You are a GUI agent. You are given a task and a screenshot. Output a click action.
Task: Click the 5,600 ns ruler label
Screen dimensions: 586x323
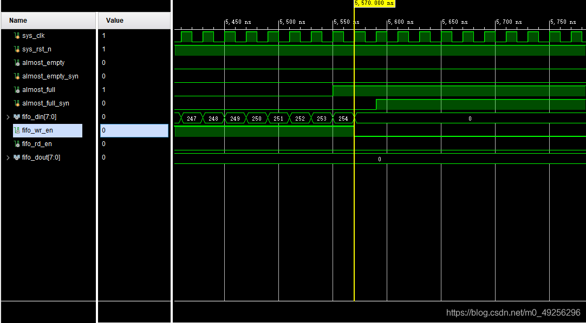(x=401, y=22)
